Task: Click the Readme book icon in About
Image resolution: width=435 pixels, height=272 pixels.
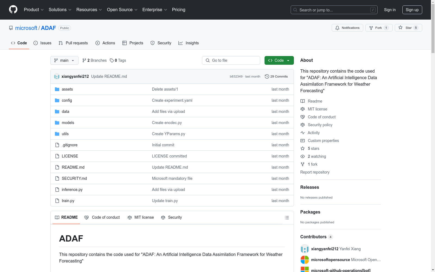Action: coord(303,101)
